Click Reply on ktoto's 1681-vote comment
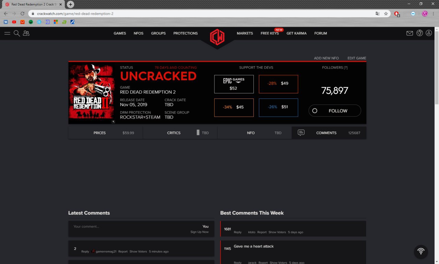The image size is (439, 264). (x=238, y=232)
